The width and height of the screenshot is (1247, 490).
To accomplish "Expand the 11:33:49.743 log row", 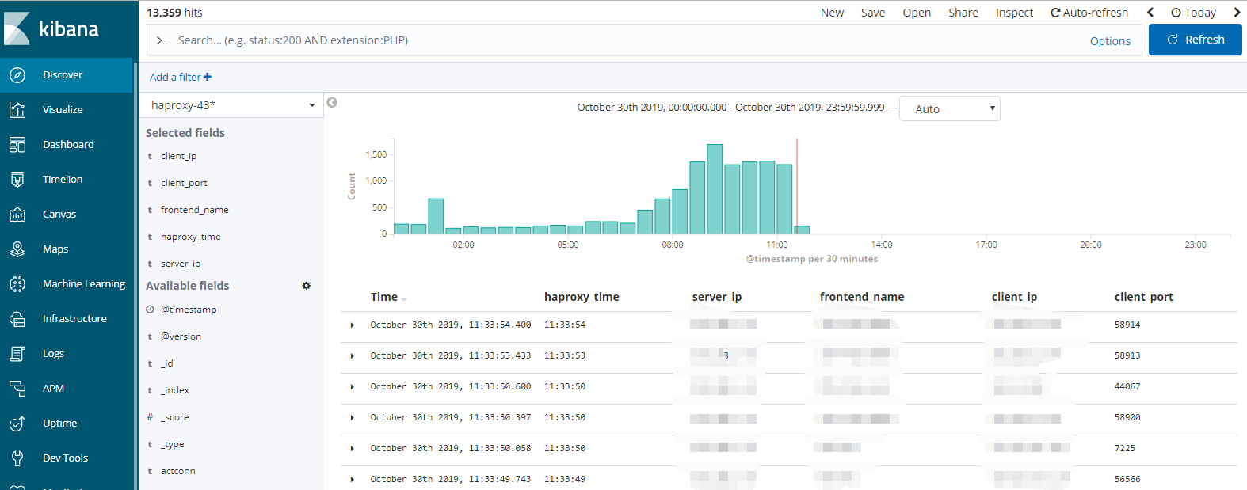I will tap(353, 480).
